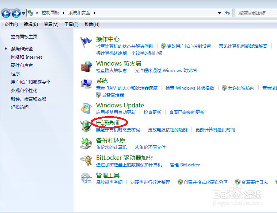
Task: Click 更改计算机睡眠时间 link
Action: pos(215,130)
